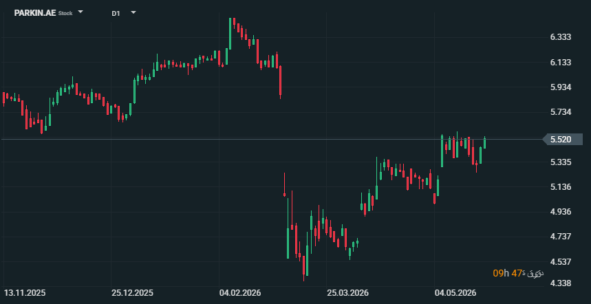This screenshot has height=304, width=591.
Task: Select the D1 timeframe label
Action: [116, 13]
